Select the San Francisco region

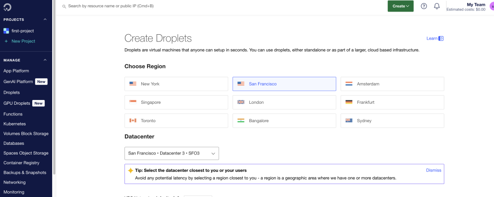point(284,84)
